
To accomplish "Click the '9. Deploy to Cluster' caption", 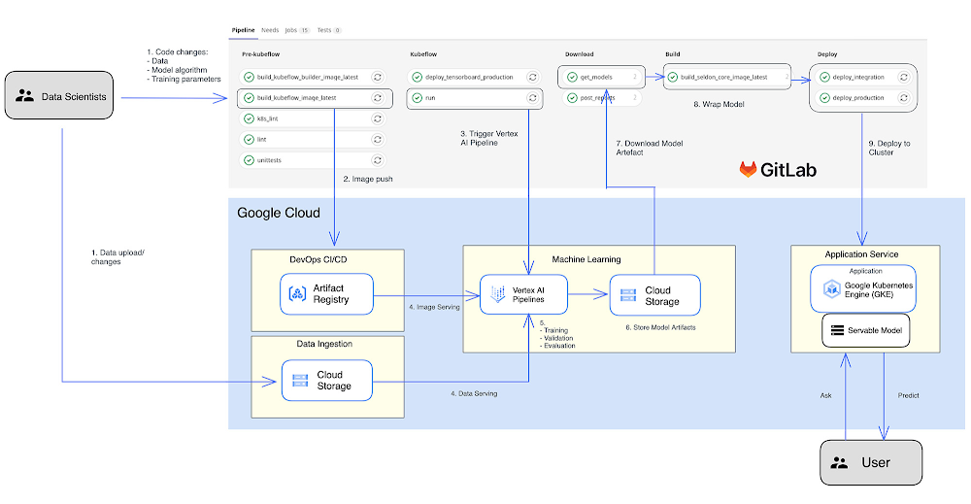I will point(889,148).
